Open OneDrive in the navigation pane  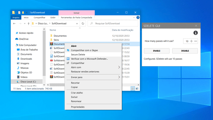tap(24, 39)
